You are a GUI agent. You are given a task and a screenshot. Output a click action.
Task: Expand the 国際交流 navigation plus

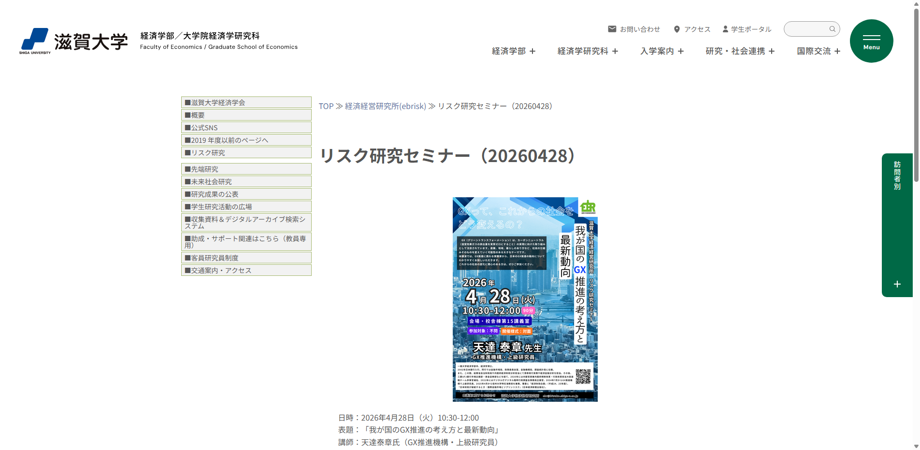click(x=837, y=51)
